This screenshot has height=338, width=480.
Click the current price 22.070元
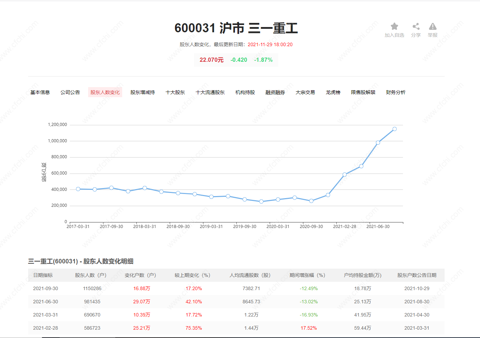211,60
